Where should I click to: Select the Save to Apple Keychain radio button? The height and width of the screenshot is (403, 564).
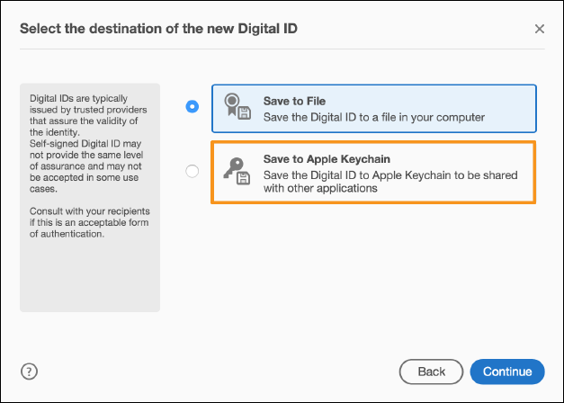pos(192,172)
